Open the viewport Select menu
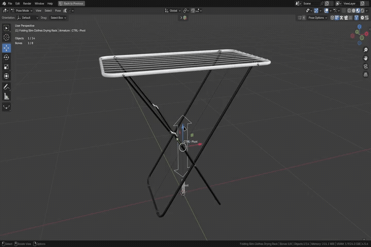 pos(48,11)
